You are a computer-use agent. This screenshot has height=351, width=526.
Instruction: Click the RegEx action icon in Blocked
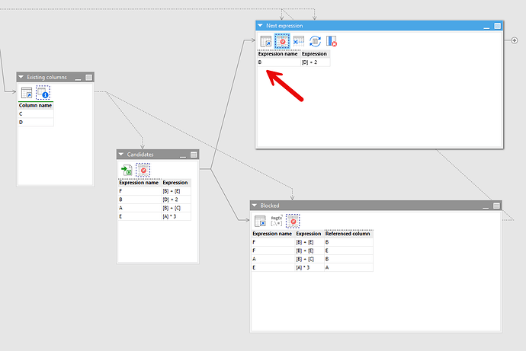pyautogui.click(x=277, y=221)
